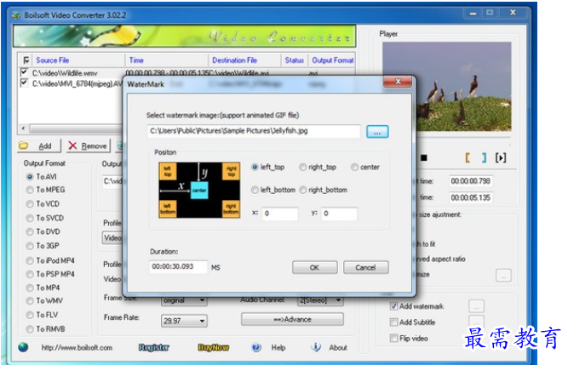The width and height of the screenshot is (568, 365).
Task: Select the right_bottom position option
Action: pyautogui.click(x=324, y=190)
